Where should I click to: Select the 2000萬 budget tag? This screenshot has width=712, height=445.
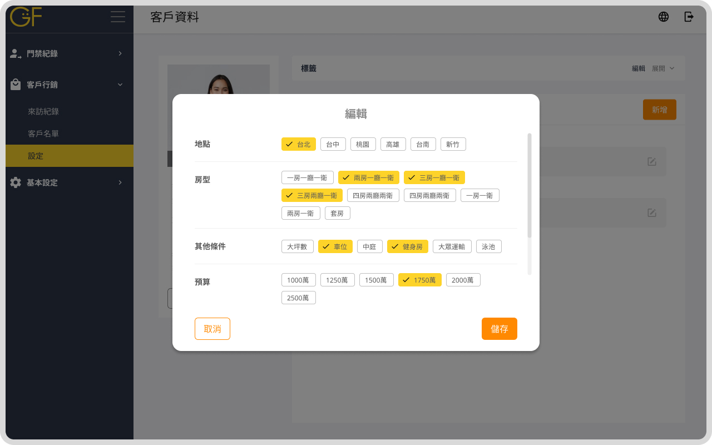point(463,280)
